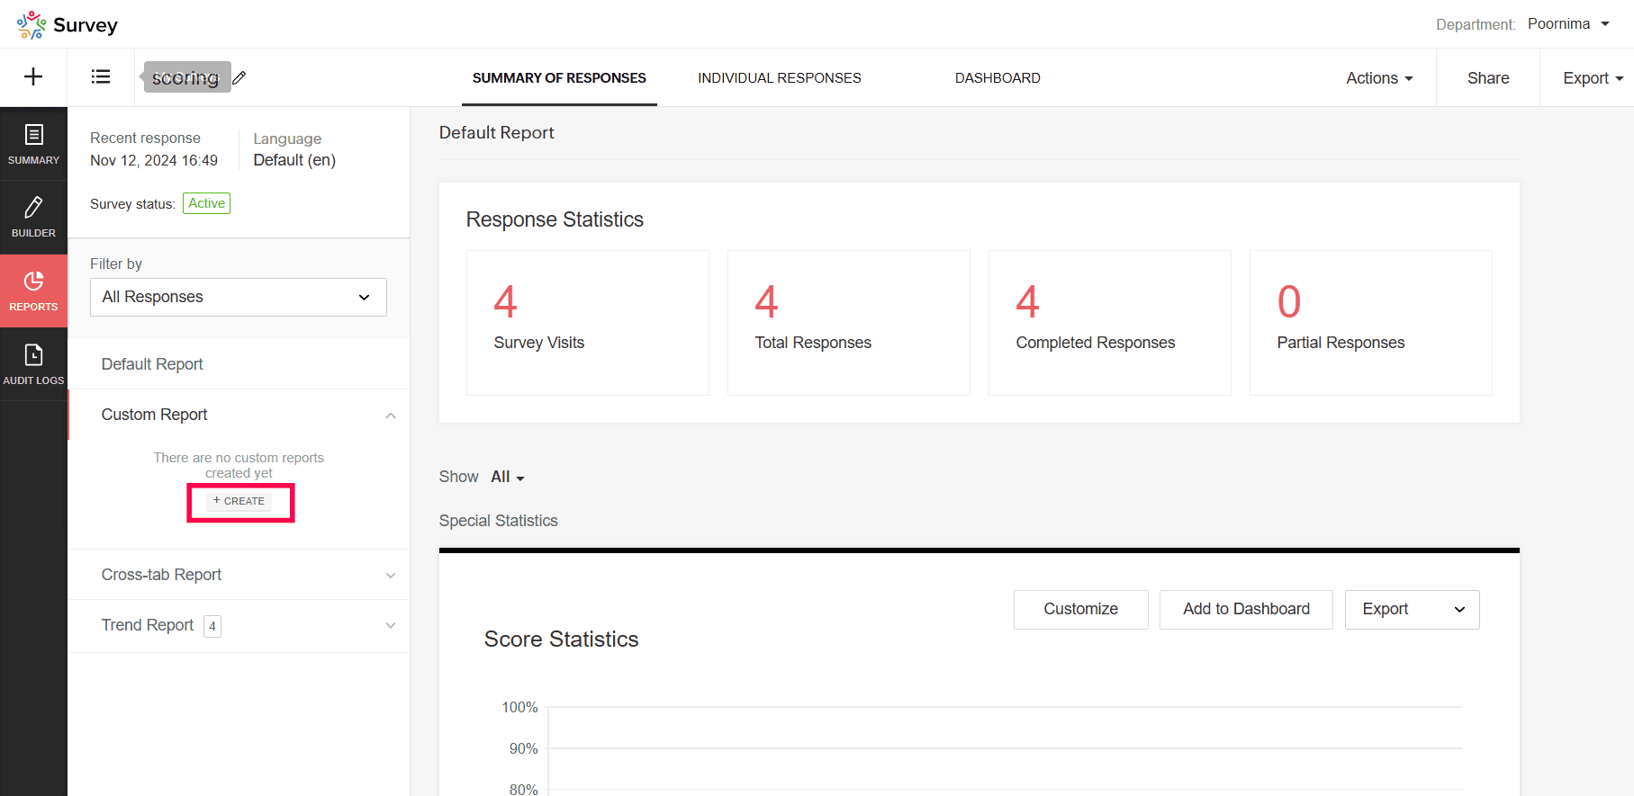Open Score Statistics Export dropdown

pyautogui.click(x=1412, y=609)
